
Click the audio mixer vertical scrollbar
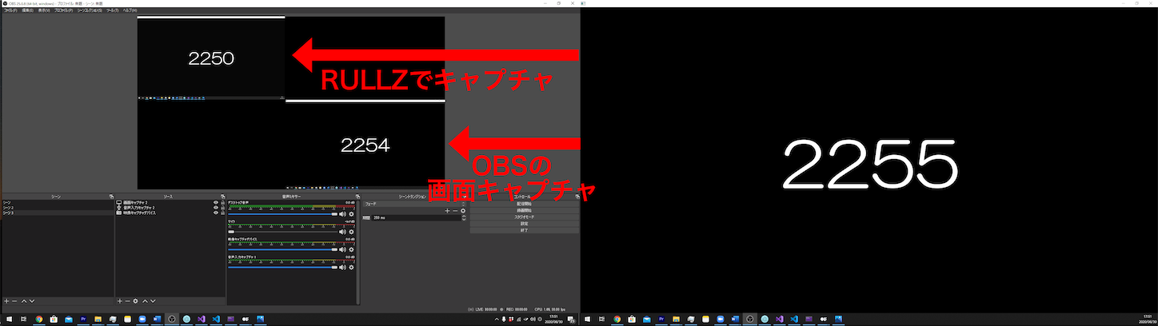[357, 252]
